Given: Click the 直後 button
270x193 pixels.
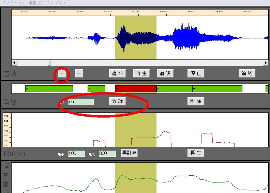Looking at the screenshot, I should click(x=165, y=73).
